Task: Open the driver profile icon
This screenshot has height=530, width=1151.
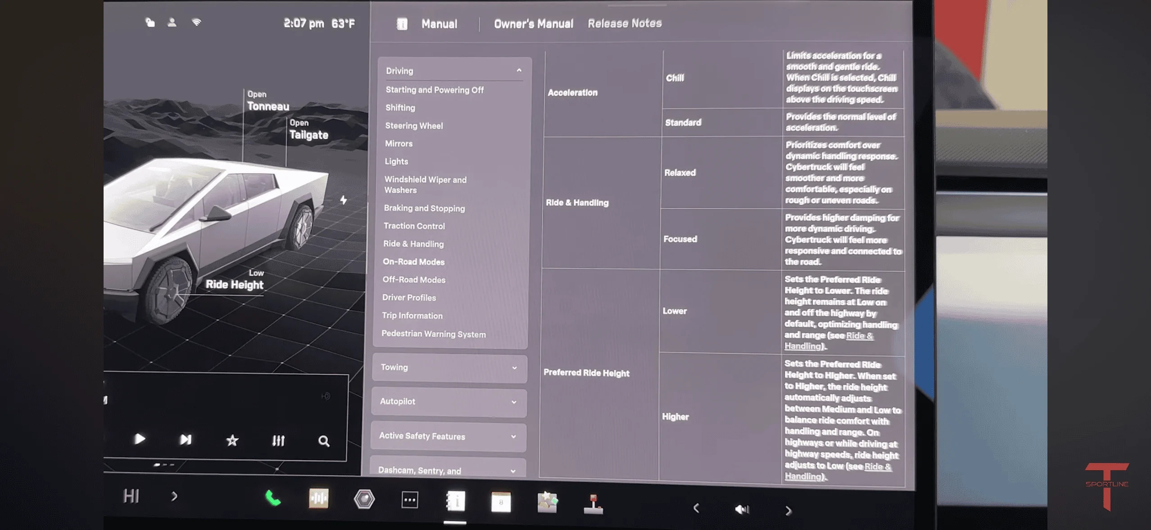Action: tap(172, 22)
